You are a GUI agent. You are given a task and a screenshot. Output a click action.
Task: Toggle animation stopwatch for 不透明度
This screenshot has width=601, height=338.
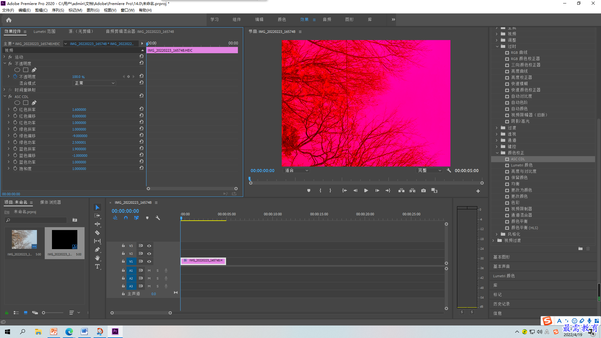[x=15, y=76]
